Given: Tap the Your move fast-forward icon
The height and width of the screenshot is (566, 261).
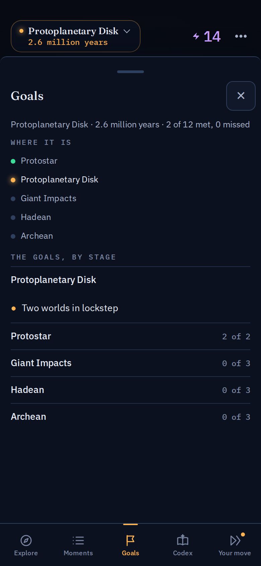Looking at the screenshot, I should (x=235, y=541).
